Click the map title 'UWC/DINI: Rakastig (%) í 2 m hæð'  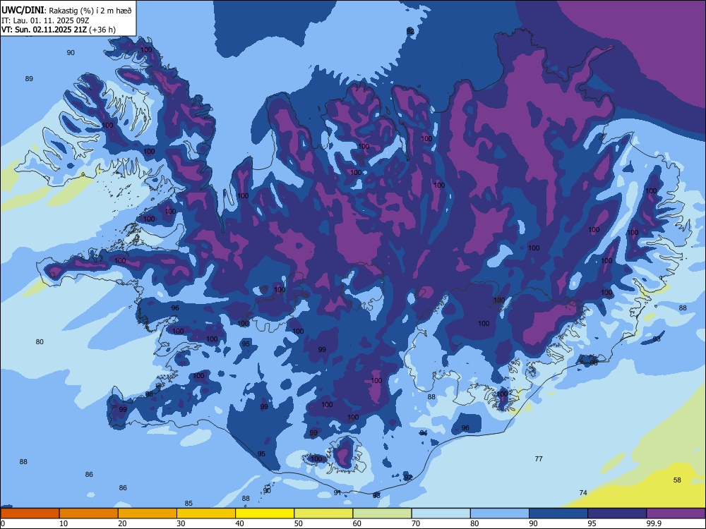(66, 11)
